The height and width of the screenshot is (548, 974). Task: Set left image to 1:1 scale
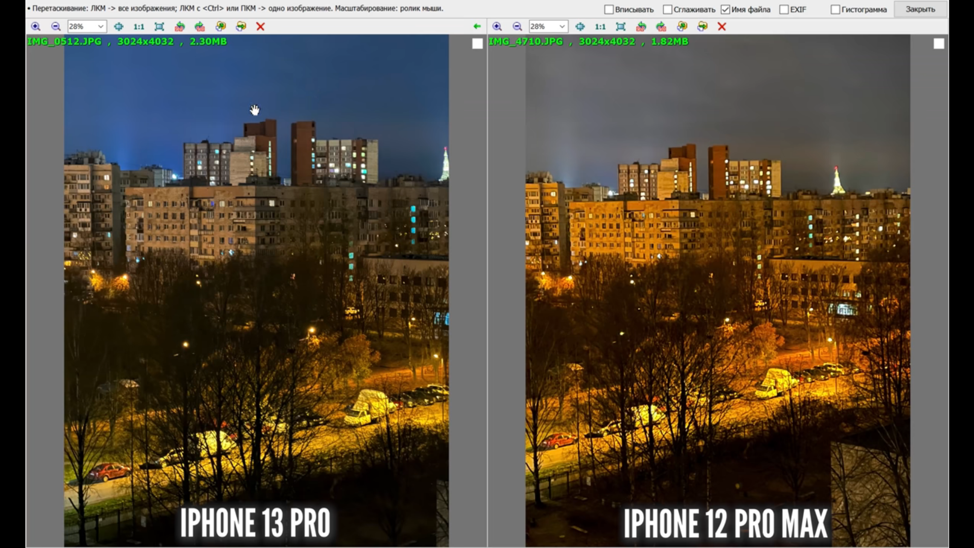138,26
